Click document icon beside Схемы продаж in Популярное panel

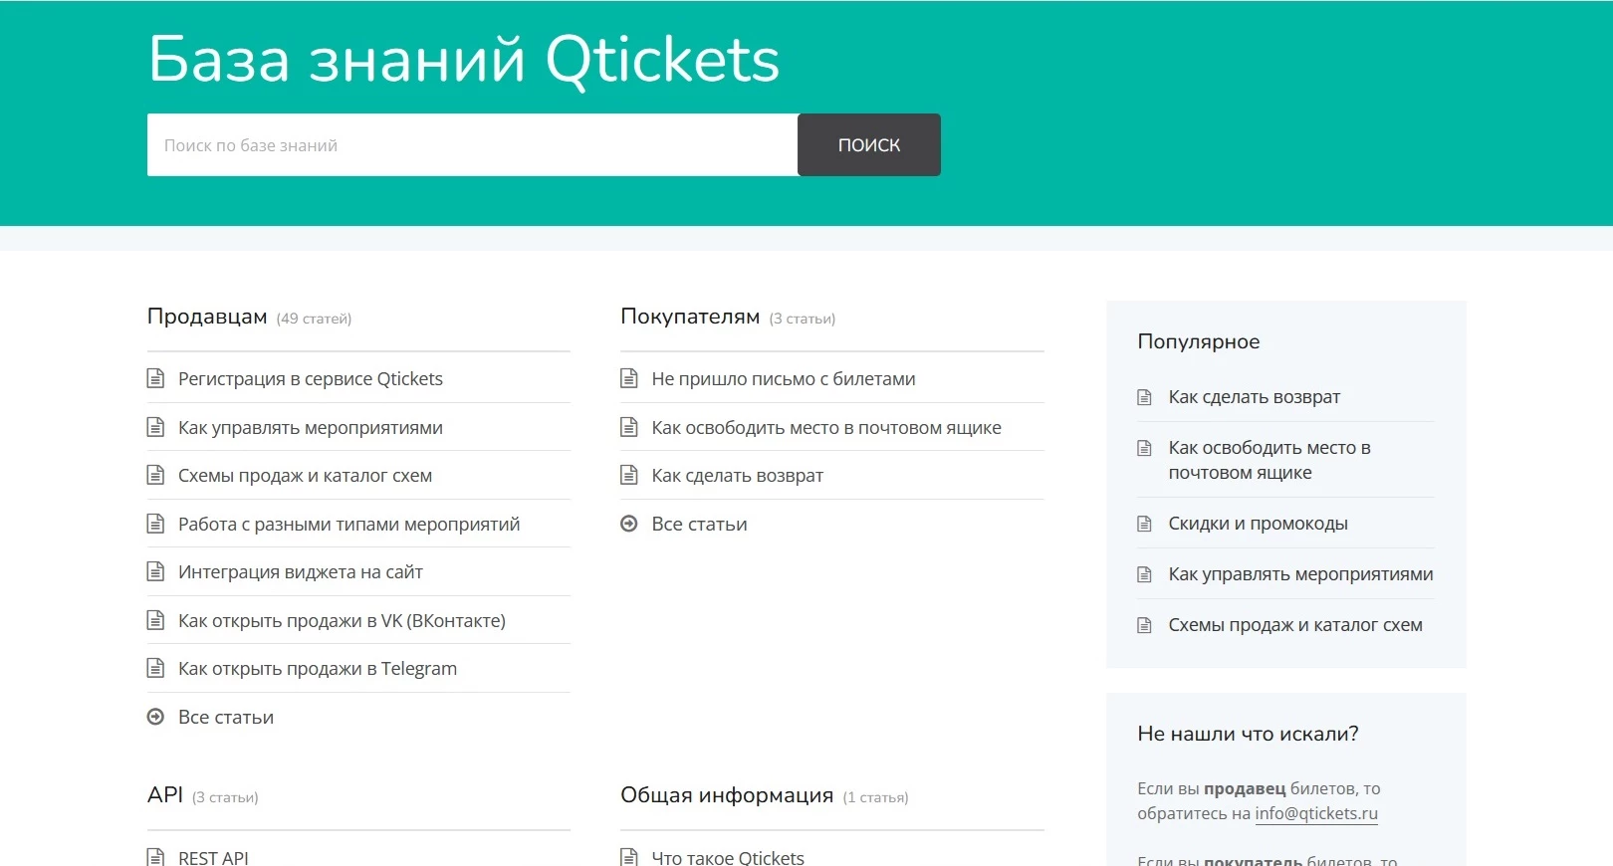pyautogui.click(x=1145, y=625)
